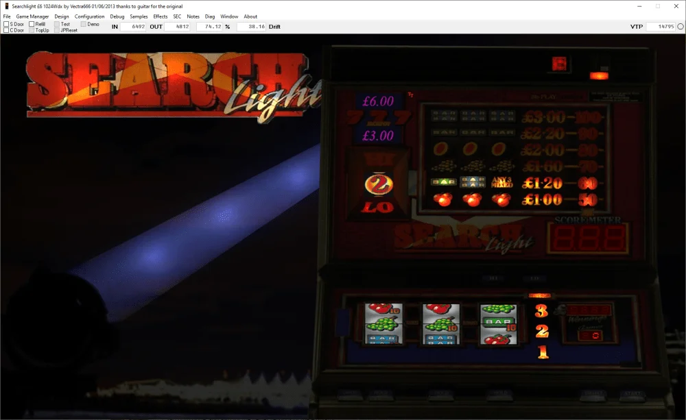The width and height of the screenshot is (686, 420).
Task: Click the hold button beneath second reel
Action: coord(441,395)
